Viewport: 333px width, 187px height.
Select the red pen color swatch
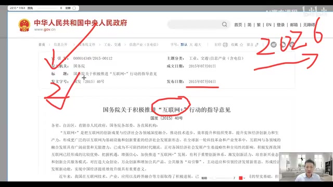pos(240,178)
